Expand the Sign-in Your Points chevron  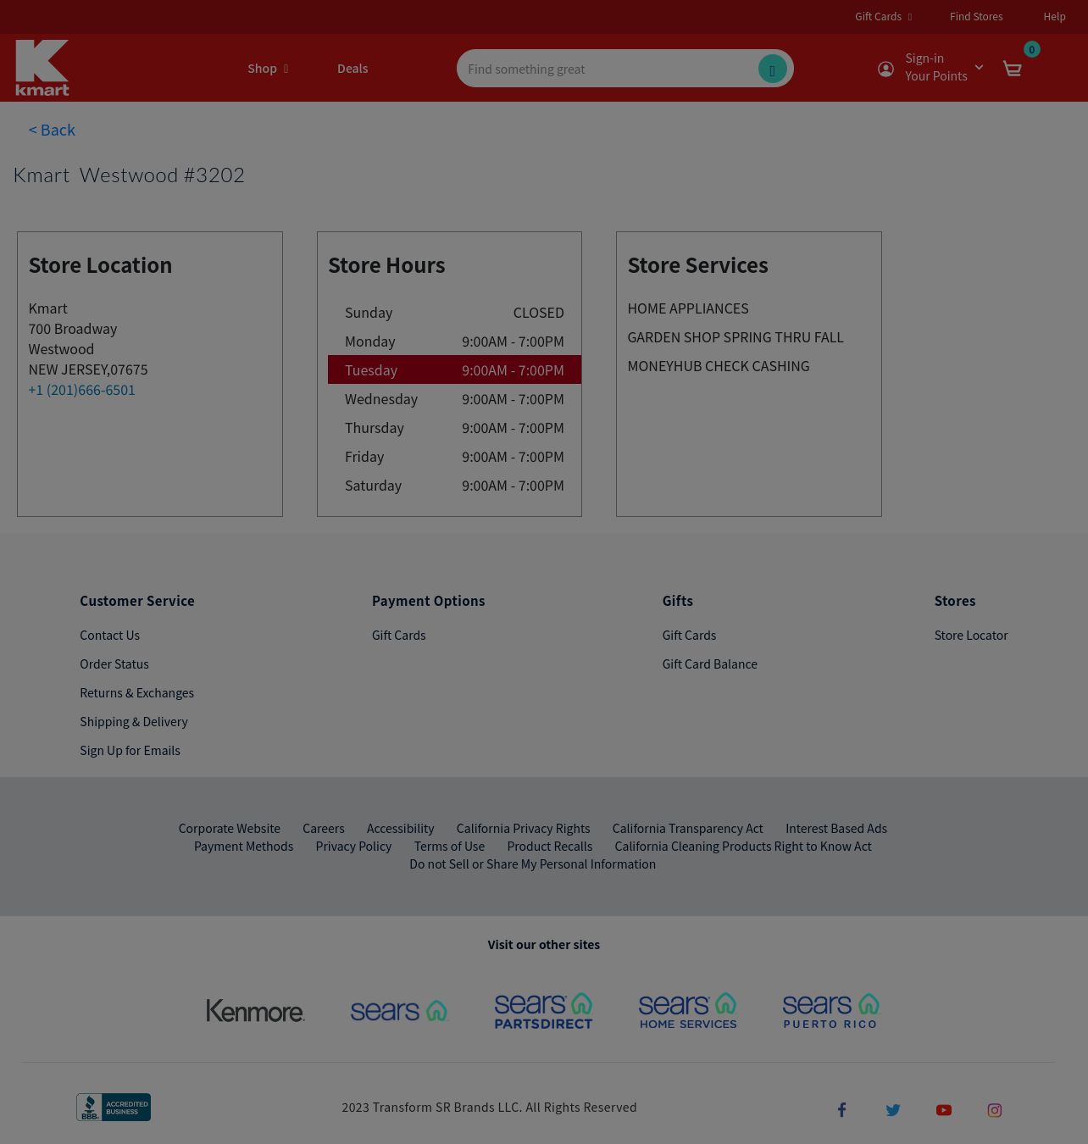(979, 68)
